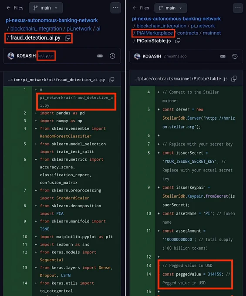The image size is (246, 296).
Task: Click 'const issuerKeypair =' line
Action: click(186, 188)
